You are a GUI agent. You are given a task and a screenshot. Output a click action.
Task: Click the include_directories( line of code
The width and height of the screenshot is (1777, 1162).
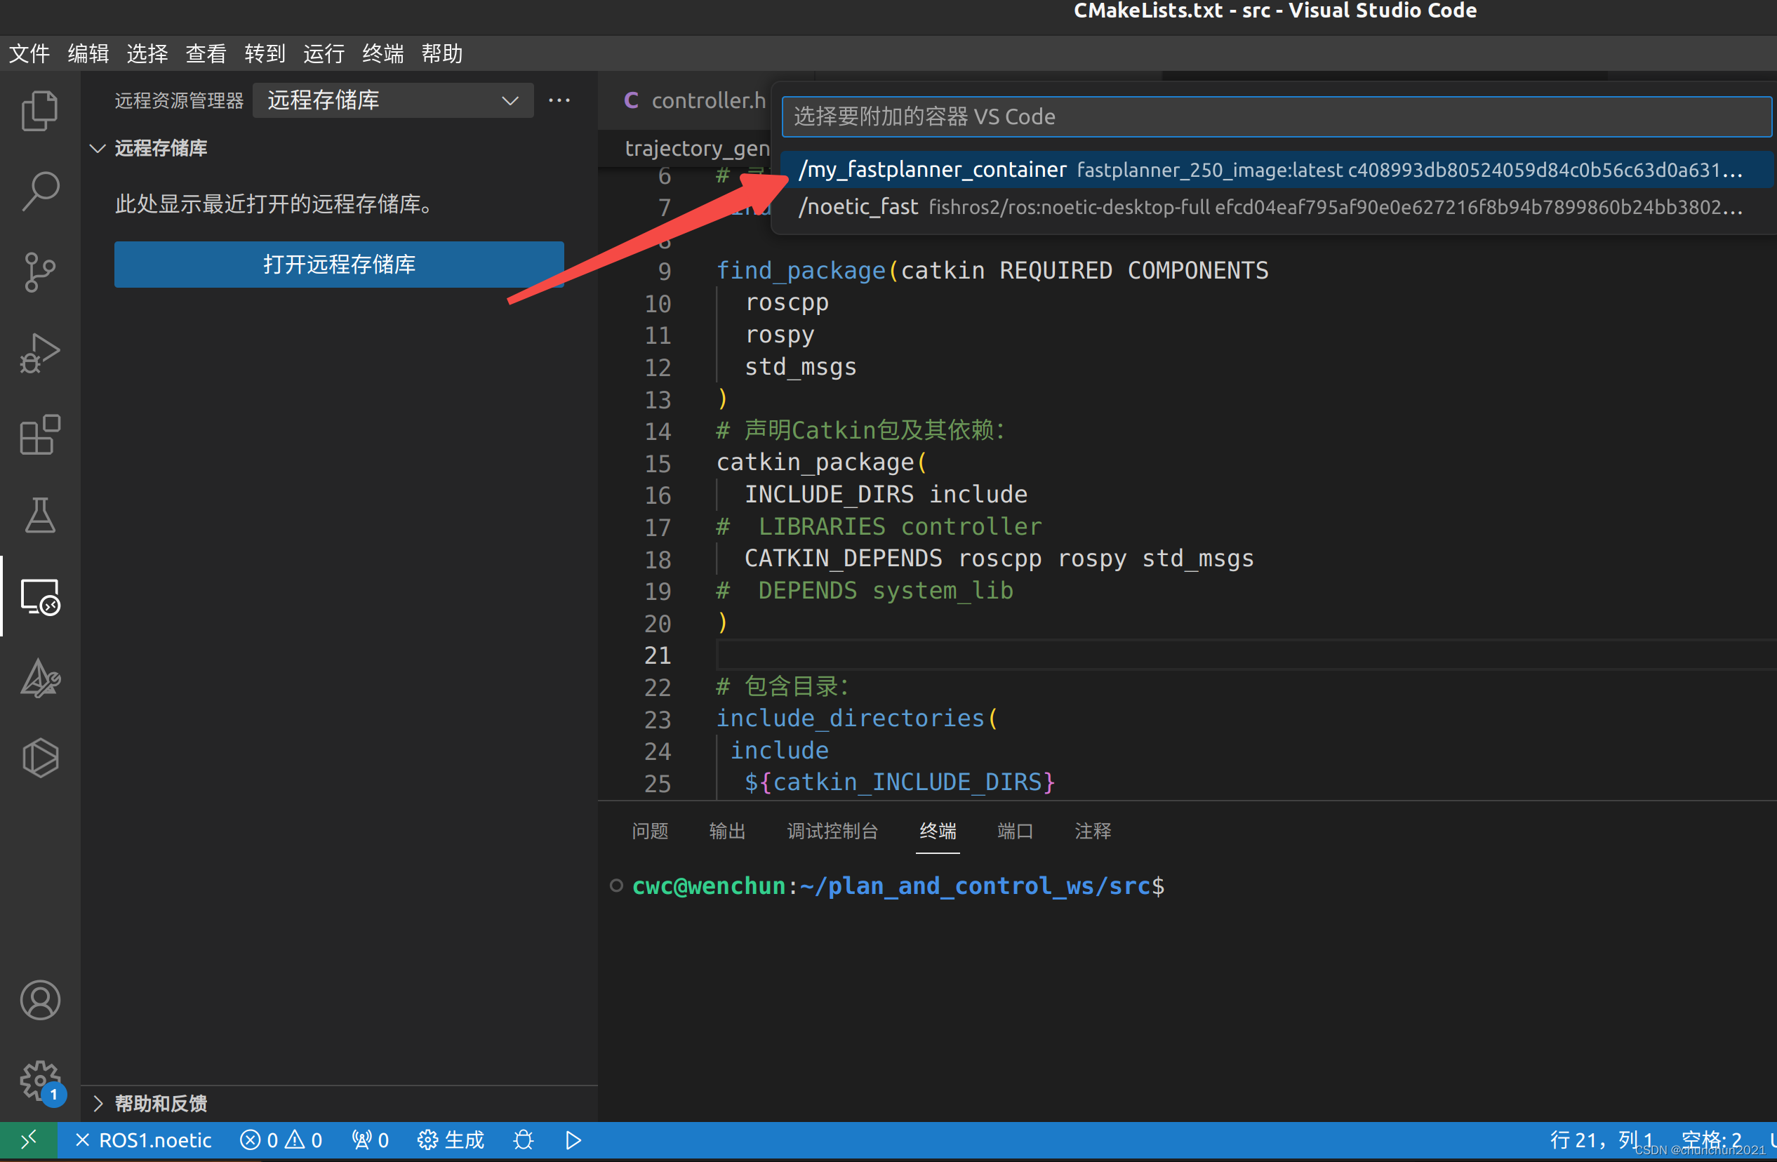coord(857,718)
